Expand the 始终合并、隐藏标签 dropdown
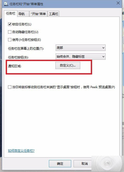This screenshot has height=172, width=124. point(81,56)
